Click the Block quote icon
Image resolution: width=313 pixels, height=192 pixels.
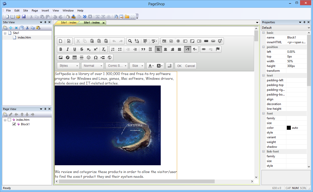click(x=143, y=49)
